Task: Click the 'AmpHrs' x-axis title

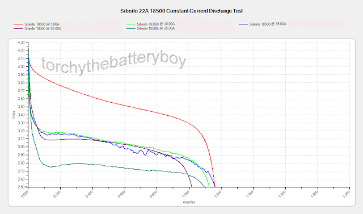Action: (x=189, y=202)
